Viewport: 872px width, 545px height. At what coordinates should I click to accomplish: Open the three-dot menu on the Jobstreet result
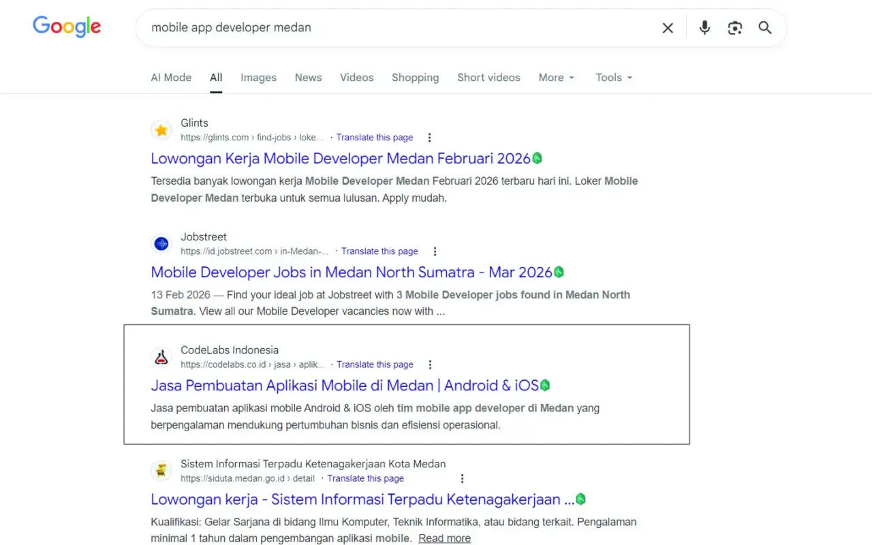(435, 251)
